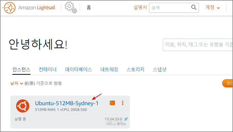The image size is (233, 132).
Task: Open the 네트워킹 tab
Action: (109, 70)
